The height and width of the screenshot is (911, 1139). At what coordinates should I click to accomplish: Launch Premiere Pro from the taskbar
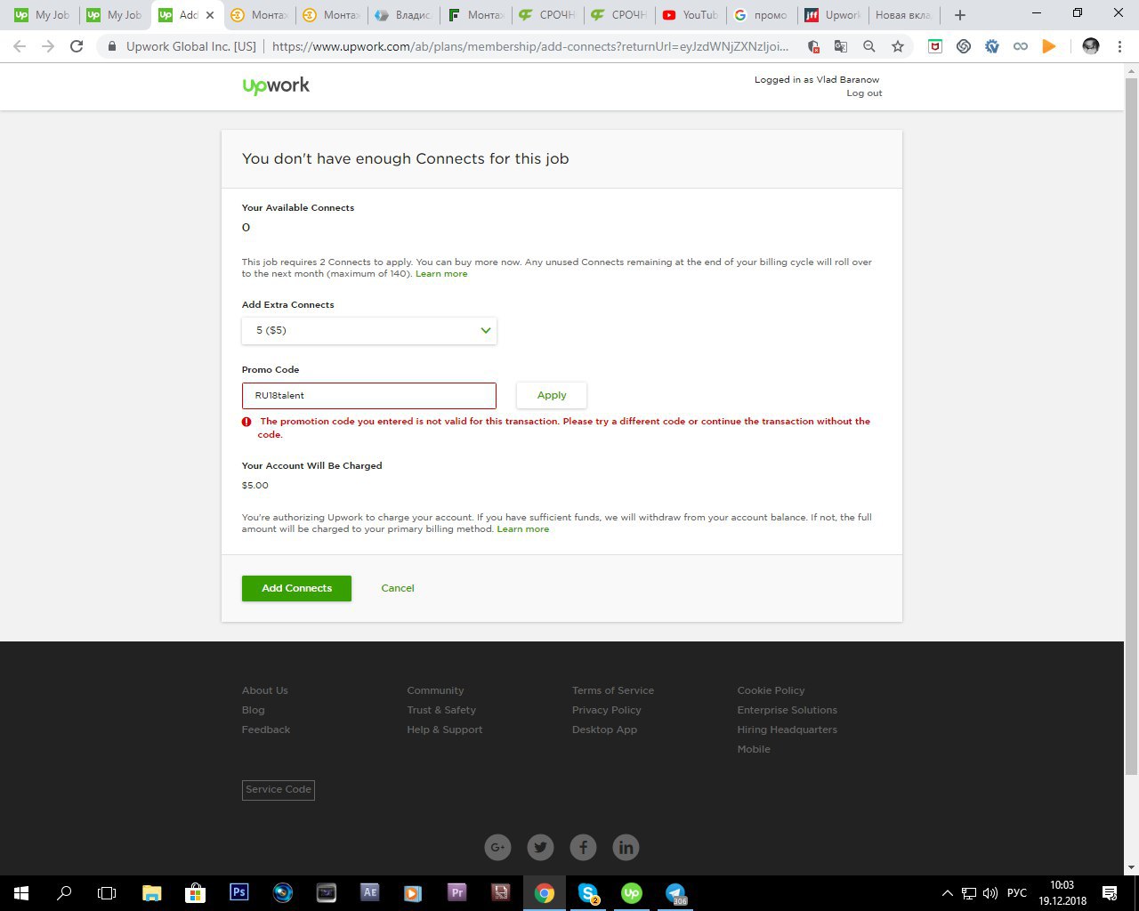(x=456, y=893)
